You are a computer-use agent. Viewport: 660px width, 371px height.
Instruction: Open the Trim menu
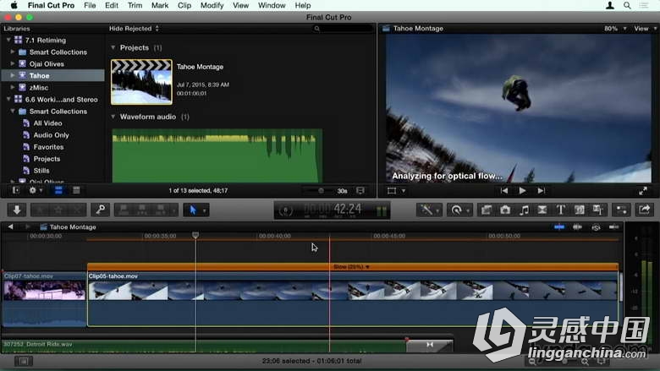[135, 5]
